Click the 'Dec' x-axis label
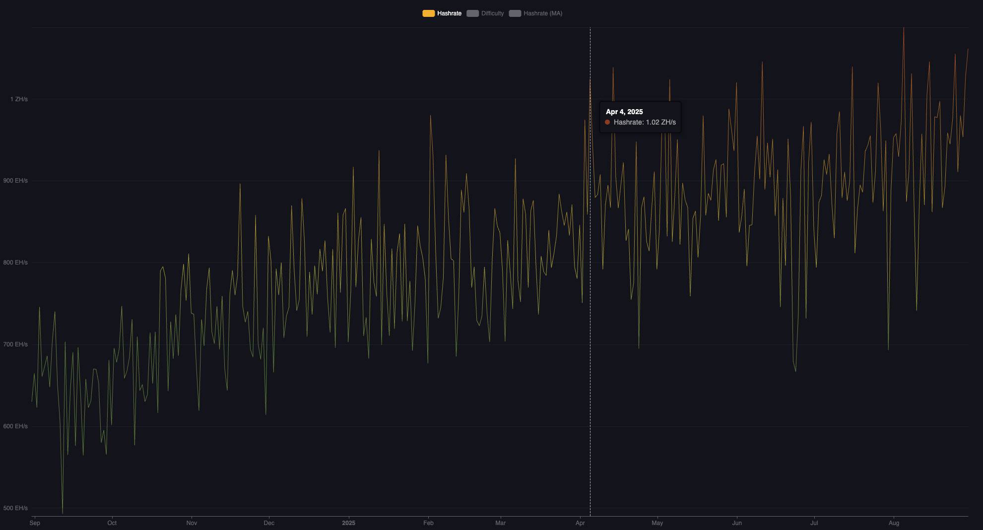The height and width of the screenshot is (530, 983). pos(269,523)
